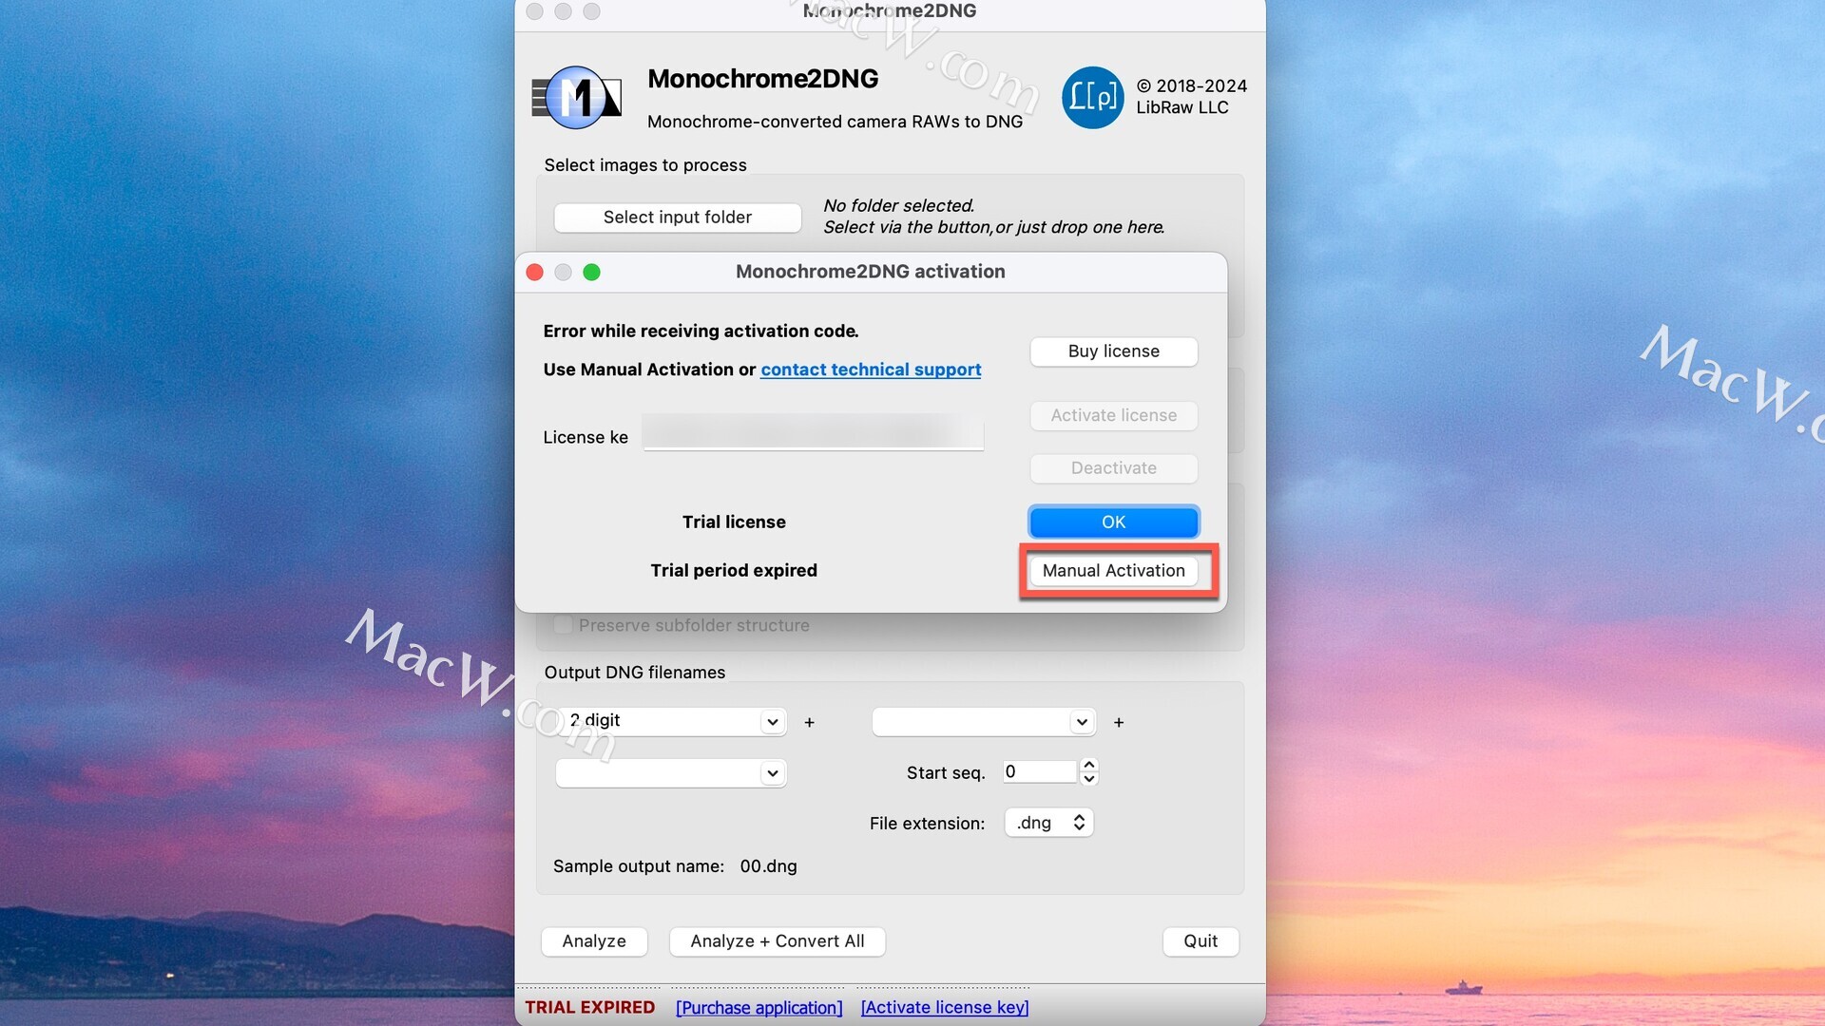The image size is (1825, 1026).
Task: Click the Start seq. number field
Action: pos(1040,772)
